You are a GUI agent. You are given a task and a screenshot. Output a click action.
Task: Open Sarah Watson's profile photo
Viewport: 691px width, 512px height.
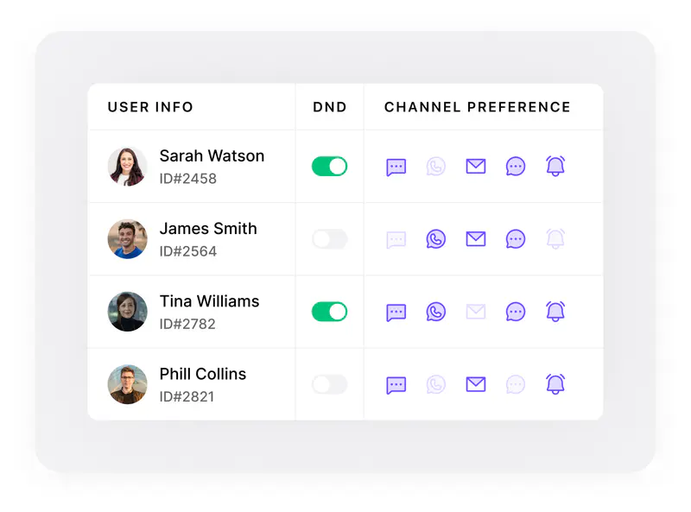[x=127, y=167]
